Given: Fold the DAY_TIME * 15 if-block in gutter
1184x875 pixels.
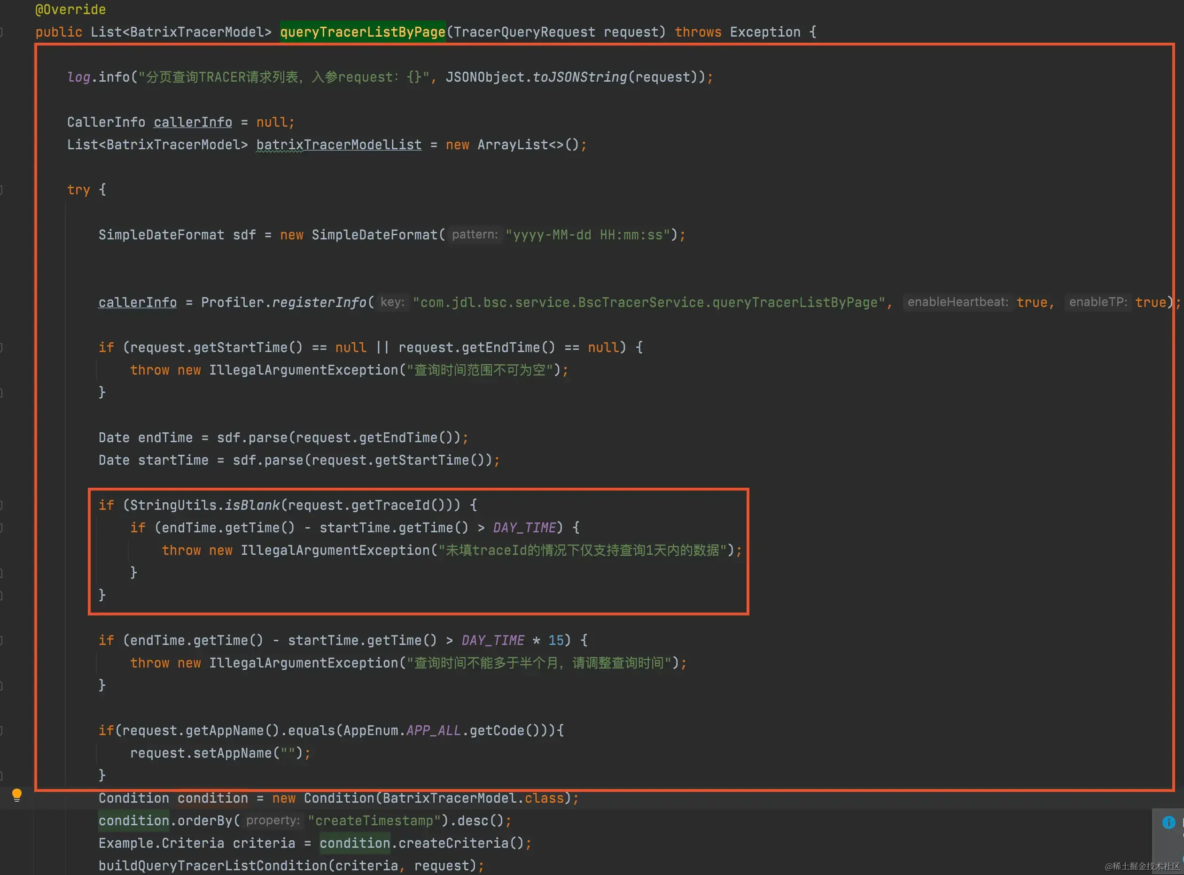Looking at the screenshot, I should pyautogui.click(x=1, y=640).
